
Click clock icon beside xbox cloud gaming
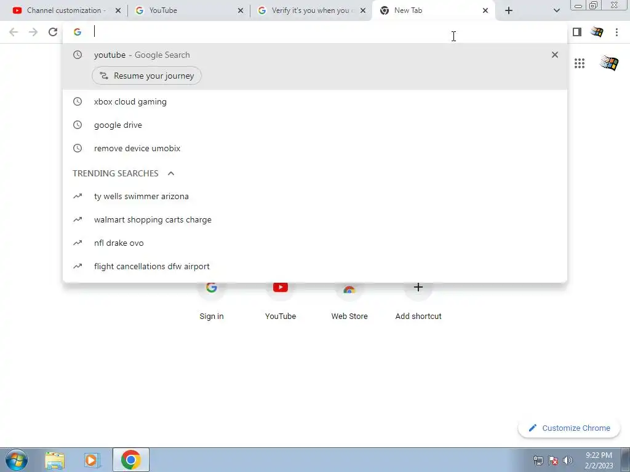pos(78,101)
